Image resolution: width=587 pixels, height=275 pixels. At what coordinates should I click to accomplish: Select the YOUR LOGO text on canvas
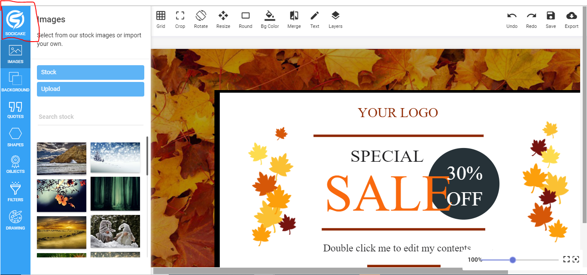tap(398, 113)
